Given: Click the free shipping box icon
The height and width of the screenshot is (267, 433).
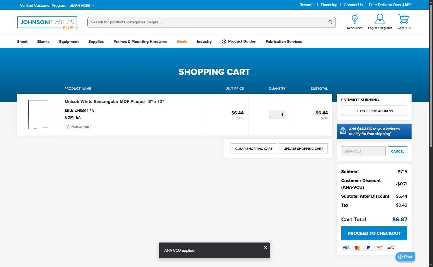Looking at the screenshot, I should pos(343,131).
